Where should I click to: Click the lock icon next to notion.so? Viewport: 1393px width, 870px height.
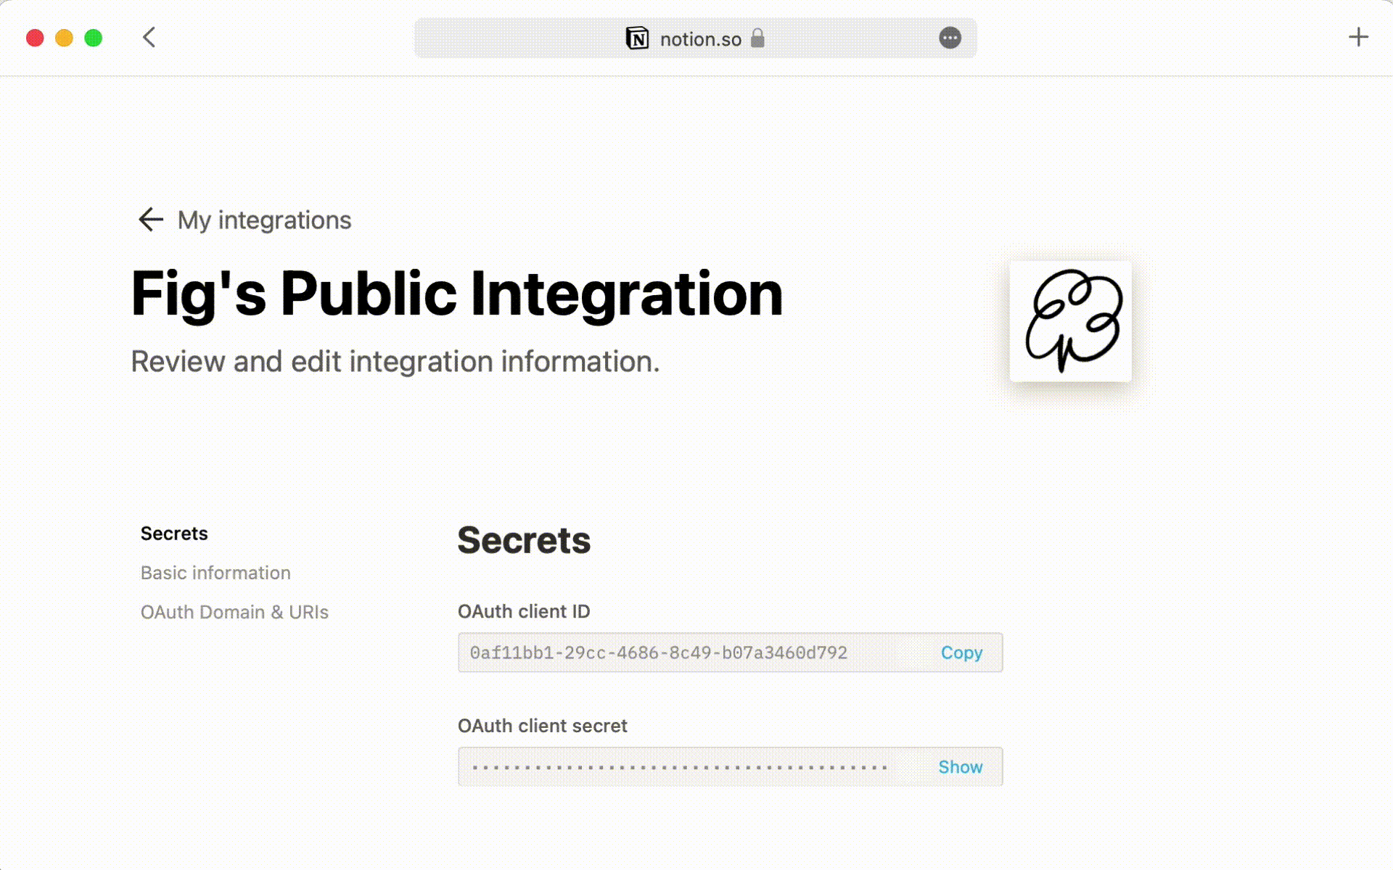click(759, 38)
